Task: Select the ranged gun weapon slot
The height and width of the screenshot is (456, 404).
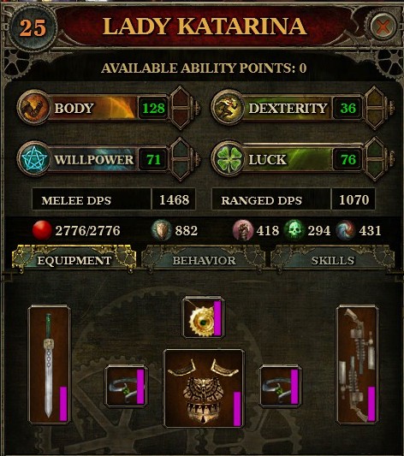Action: pyautogui.click(x=358, y=364)
